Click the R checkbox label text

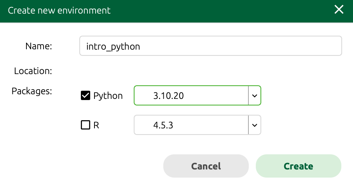coord(96,125)
